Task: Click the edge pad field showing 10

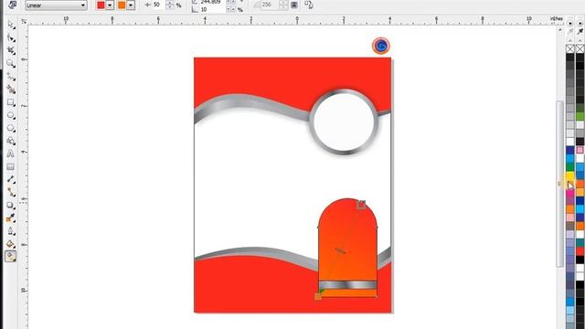Action: click(x=212, y=10)
